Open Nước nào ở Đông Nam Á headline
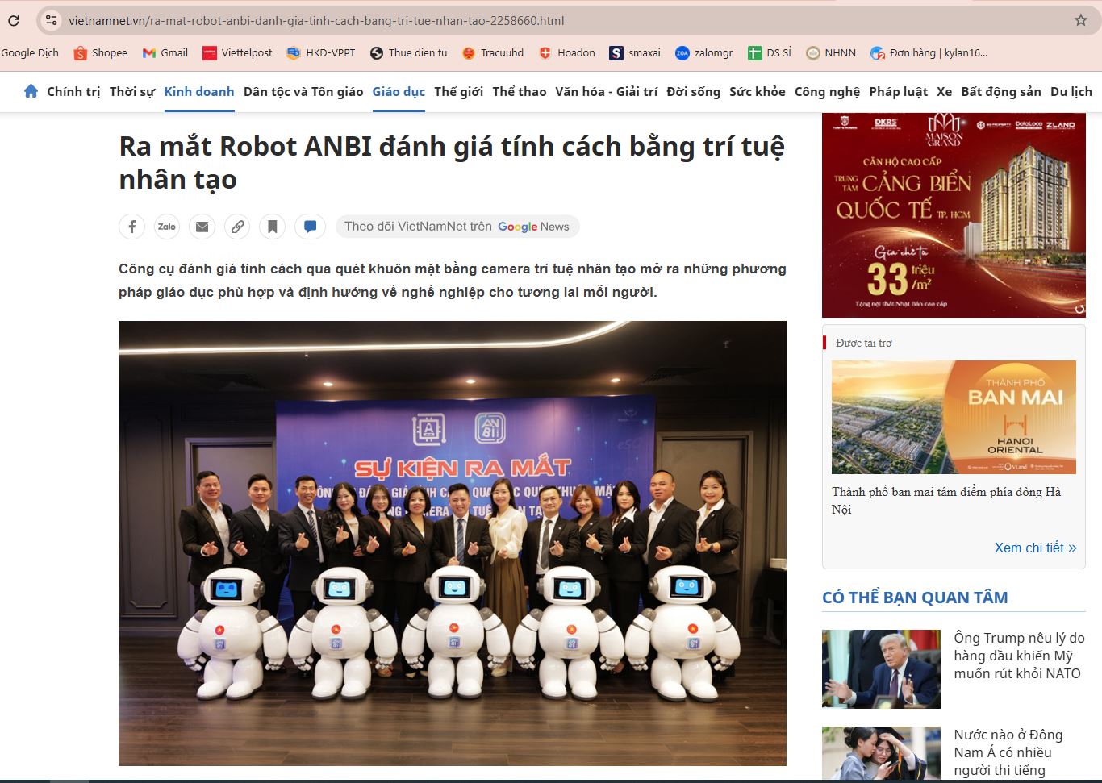Image resolution: width=1102 pixels, height=783 pixels. point(1008,752)
